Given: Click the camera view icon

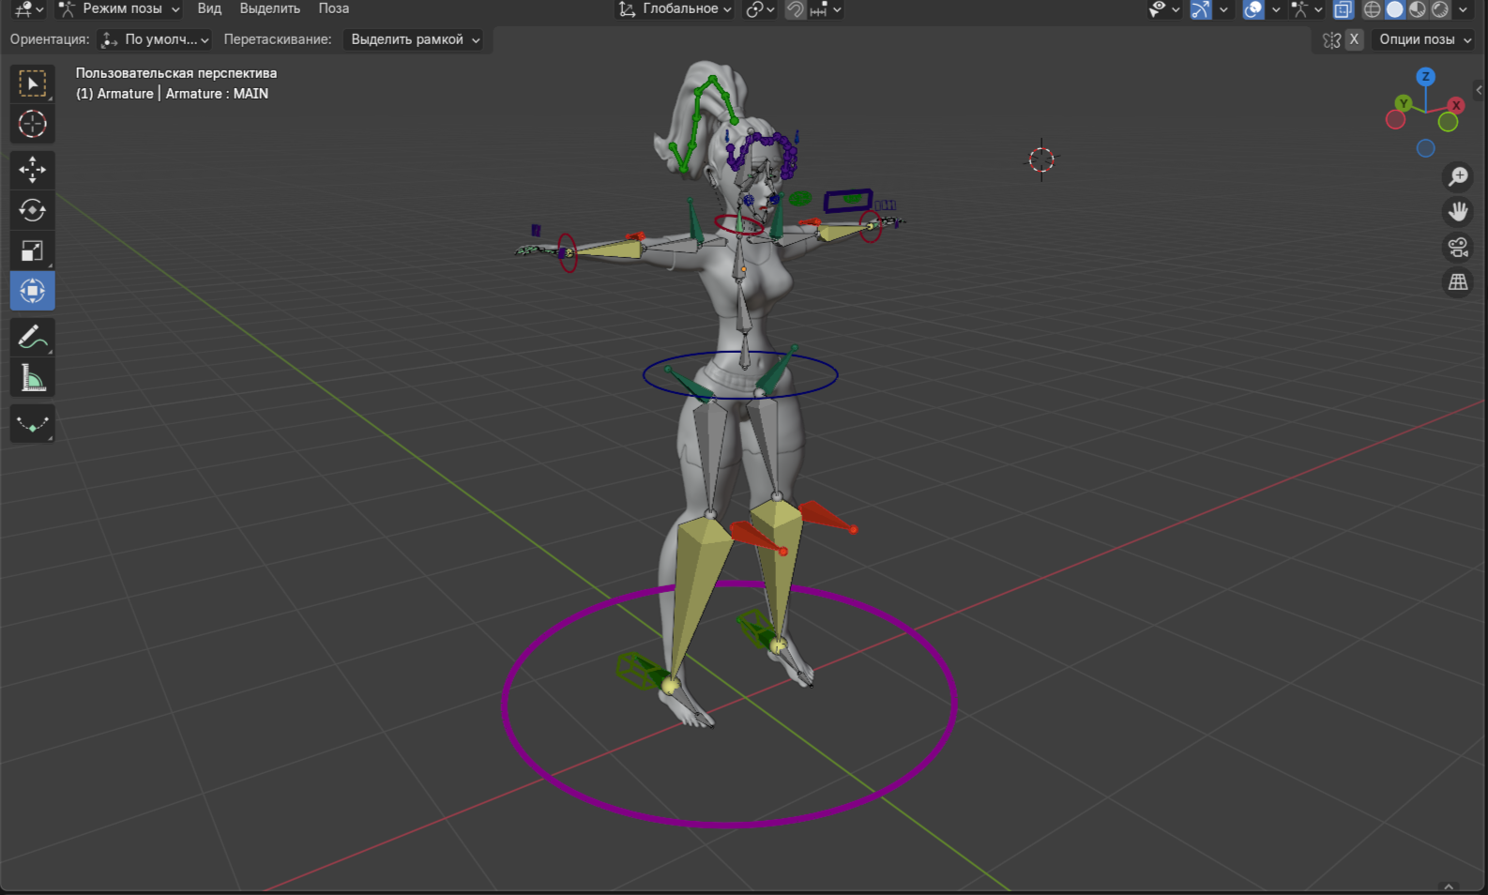Looking at the screenshot, I should (x=1458, y=247).
